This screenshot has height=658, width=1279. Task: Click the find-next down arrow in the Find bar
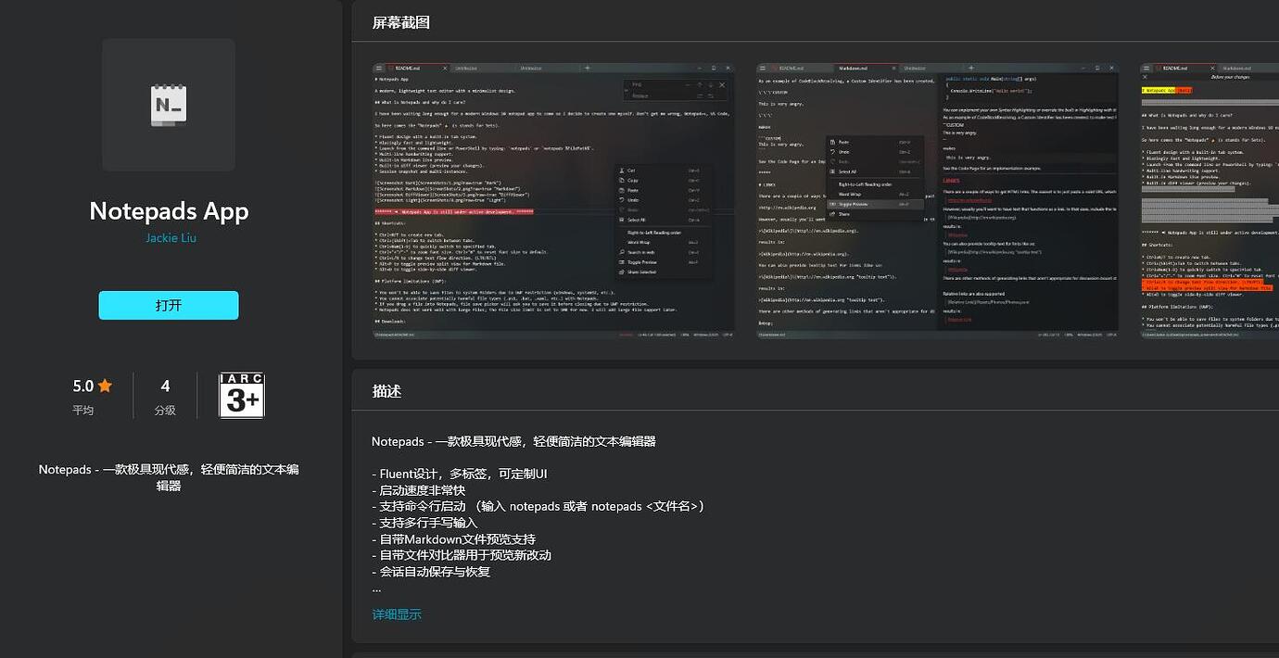[712, 83]
